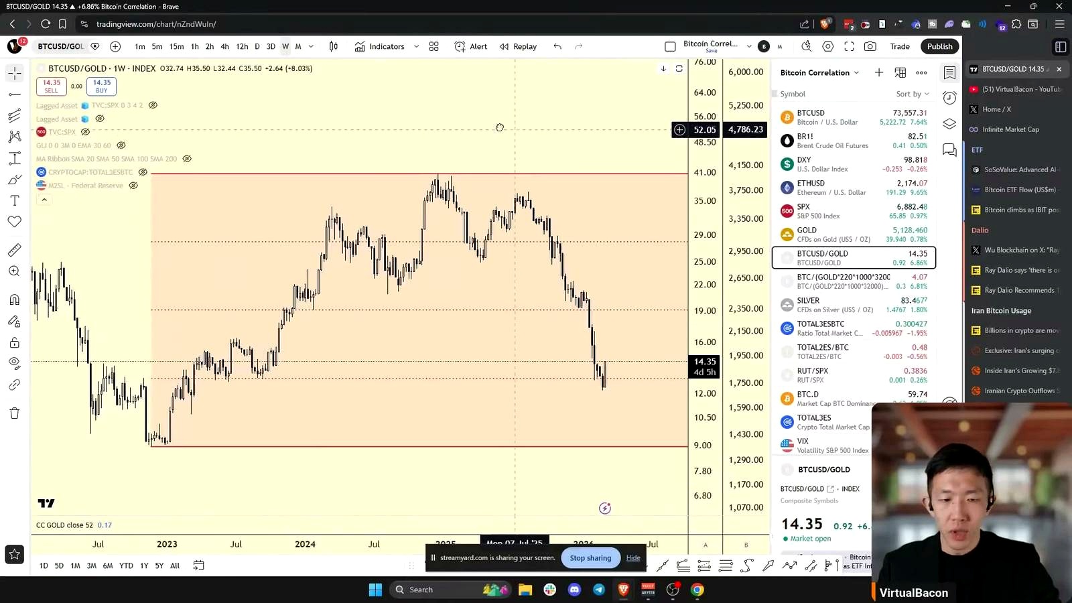Viewport: 1072px width, 603px height.
Task: Open the Sort by dropdown
Action: point(913,94)
